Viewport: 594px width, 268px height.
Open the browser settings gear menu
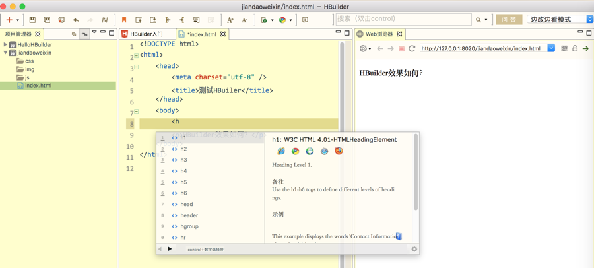[x=365, y=48]
